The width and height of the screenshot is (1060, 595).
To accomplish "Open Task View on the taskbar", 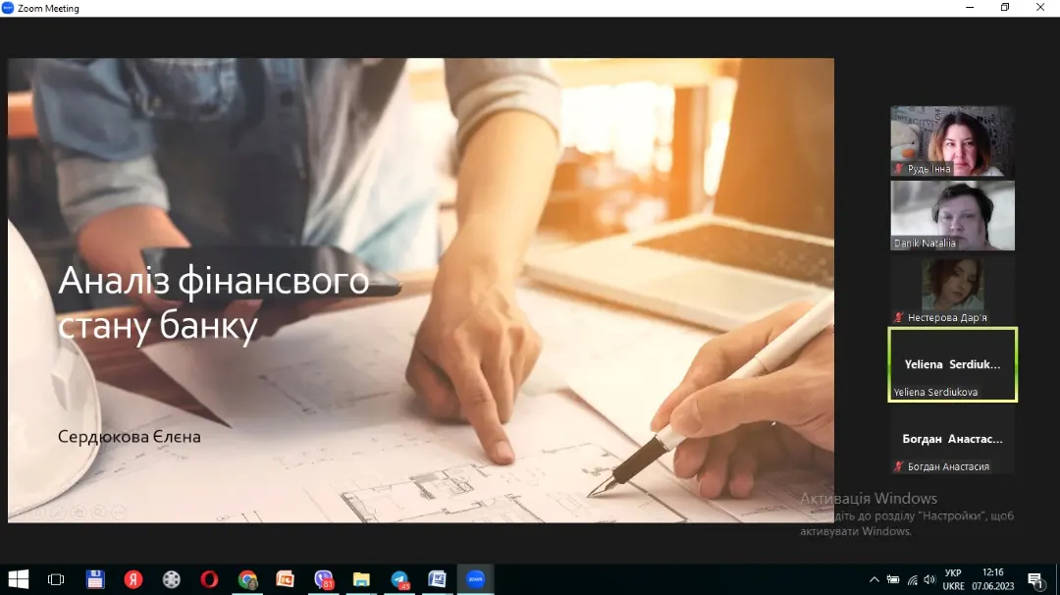I will point(56,579).
